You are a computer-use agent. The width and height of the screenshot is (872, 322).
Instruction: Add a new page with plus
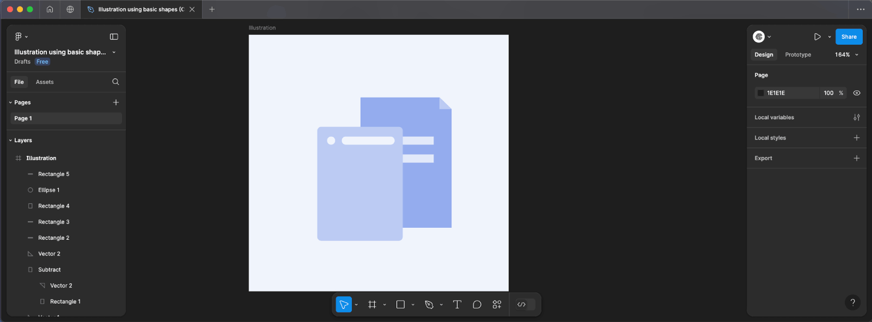click(116, 102)
